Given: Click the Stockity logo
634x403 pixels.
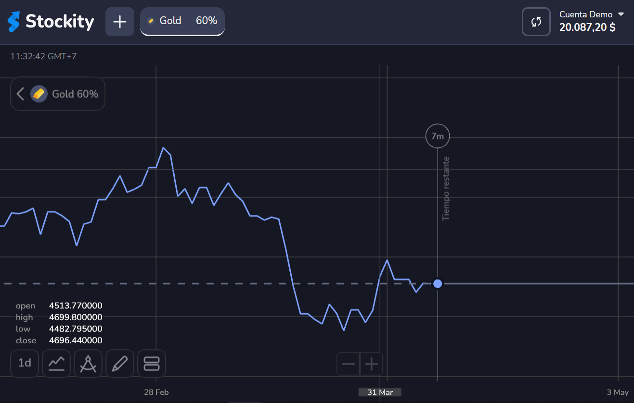Looking at the screenshot, I should coord(51,21).
